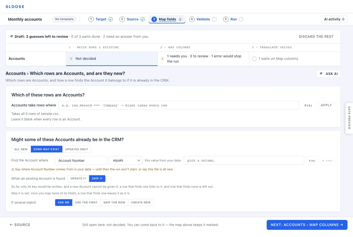Focus the Accounts take rows where input
The height and width of the screenshot is (237, 353).
click(x=179, y=105)
